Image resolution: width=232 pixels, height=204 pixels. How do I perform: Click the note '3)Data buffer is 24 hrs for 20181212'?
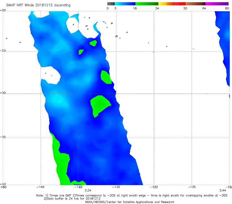pyautogui.click(x=72, y=199)
